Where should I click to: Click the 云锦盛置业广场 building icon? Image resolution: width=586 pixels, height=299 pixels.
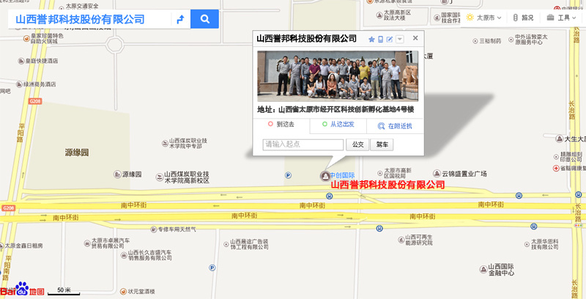coord(437,174)
